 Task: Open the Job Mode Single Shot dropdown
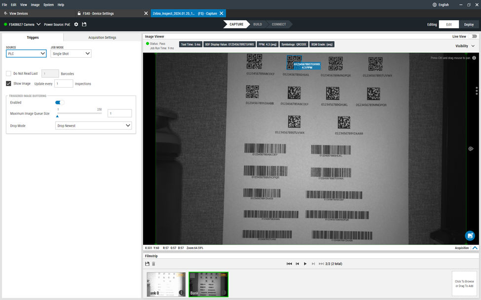coord(71,54)
